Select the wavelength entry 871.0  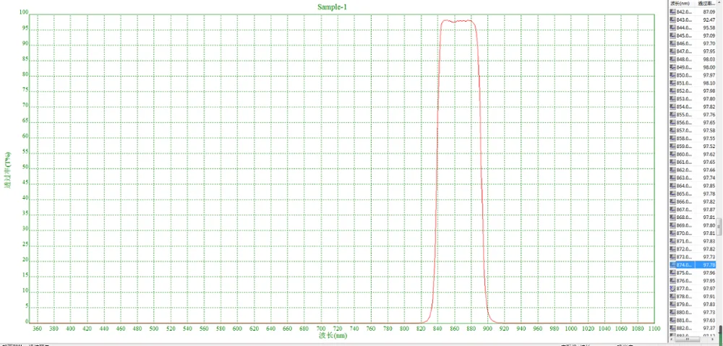pos(684,241)
